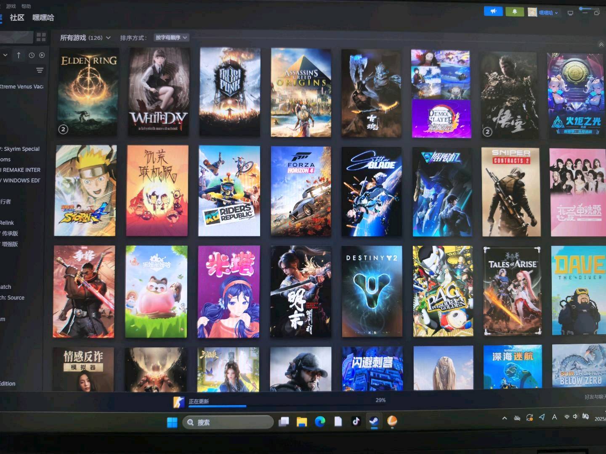Image resolution: width=606 pixels, height=454 pixels.
Task: Expand the 嘿嘿哈 account dropdown at top right
Action: coord(546,13)
